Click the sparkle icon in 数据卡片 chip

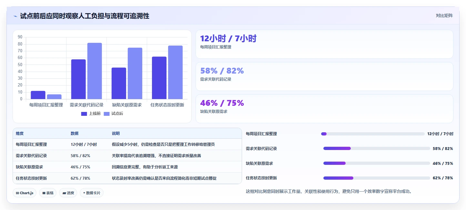coord(84,193)
